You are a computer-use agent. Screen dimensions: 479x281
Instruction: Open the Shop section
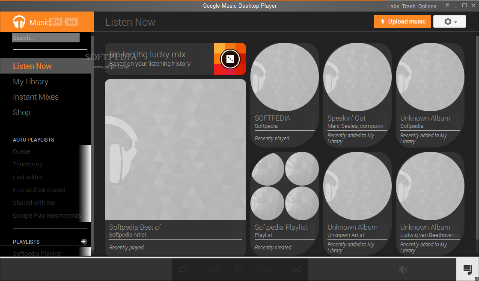point(21,112)
